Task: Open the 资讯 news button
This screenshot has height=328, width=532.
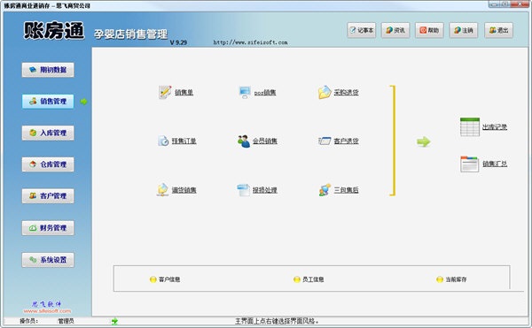Action: click(395, 30)
